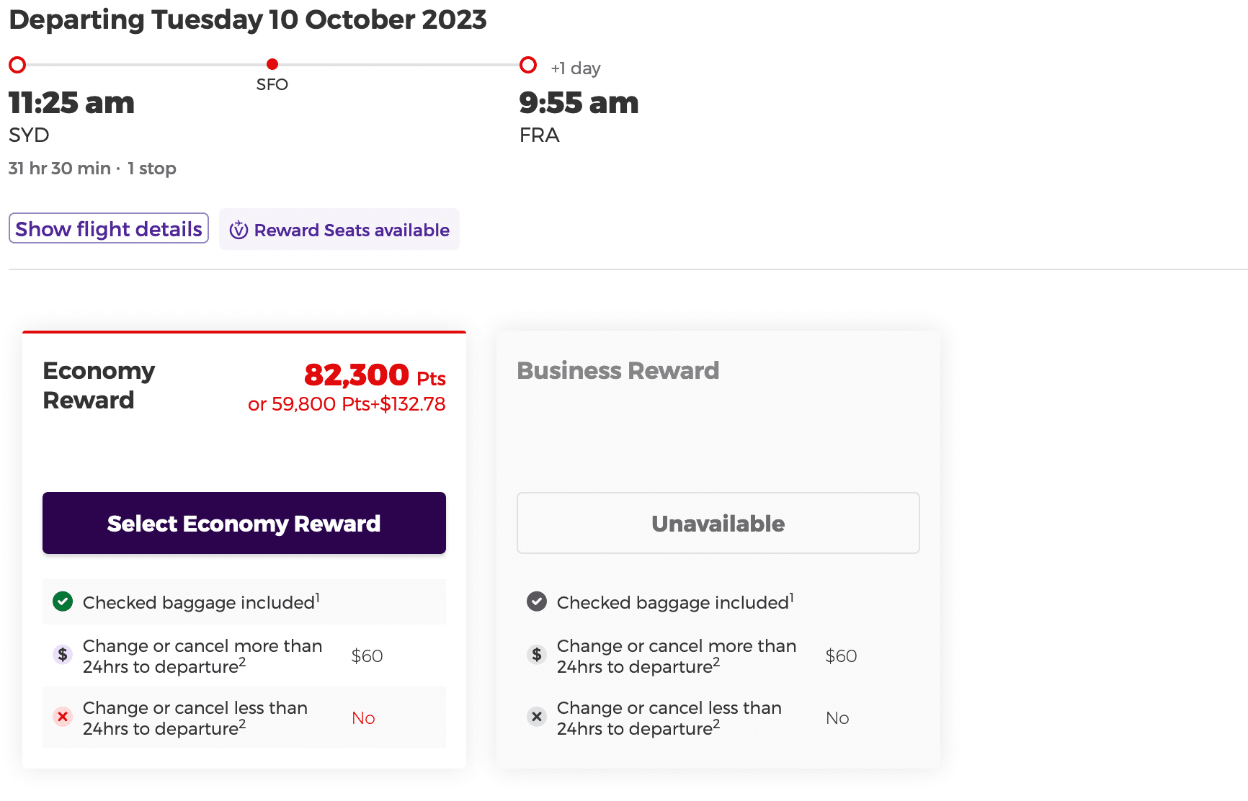Click the SFO stopover dot
Screen dimensions: 1248x801
[272, 65]
